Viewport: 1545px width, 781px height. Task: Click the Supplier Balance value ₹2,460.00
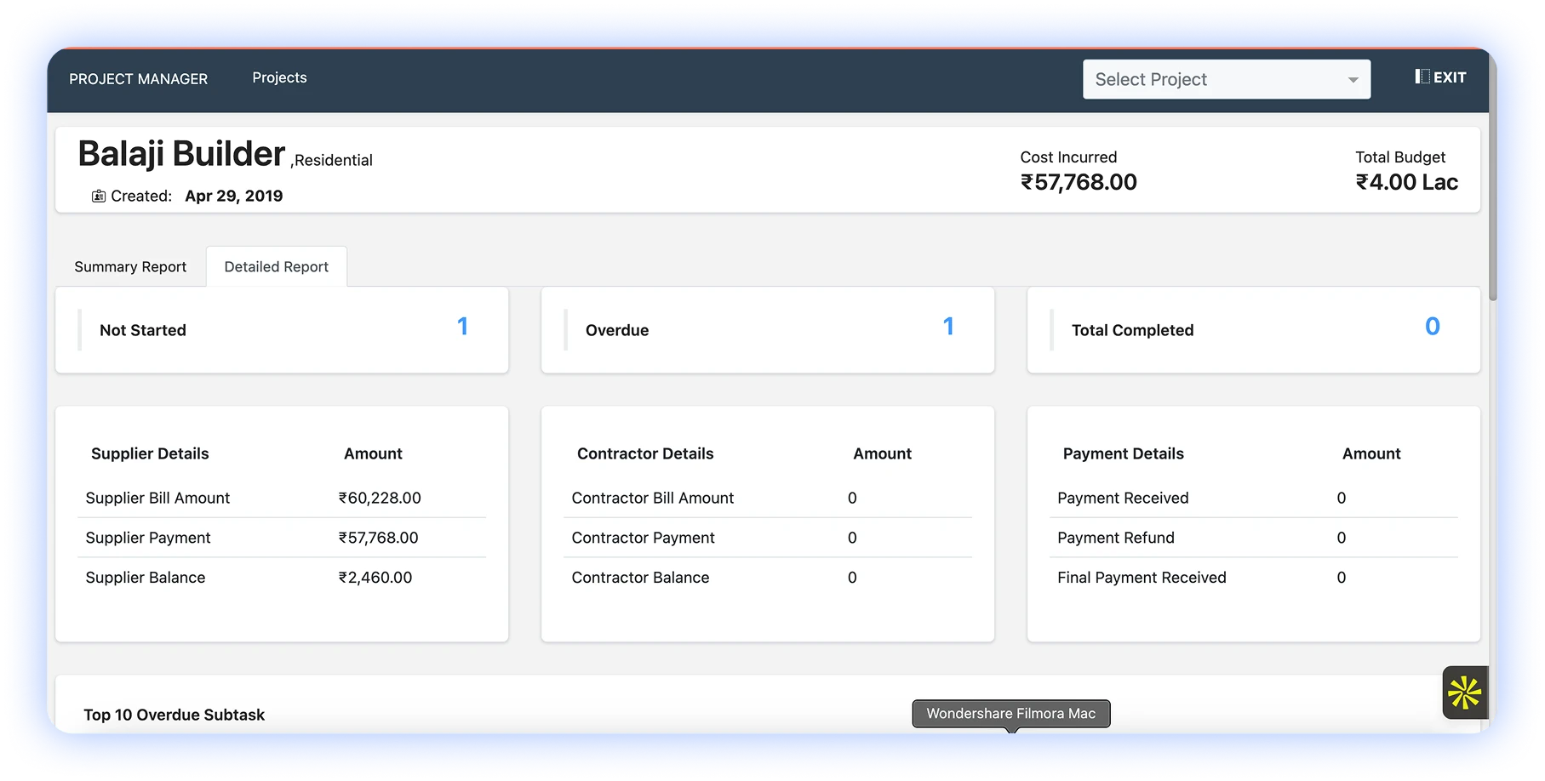[375, 578]
